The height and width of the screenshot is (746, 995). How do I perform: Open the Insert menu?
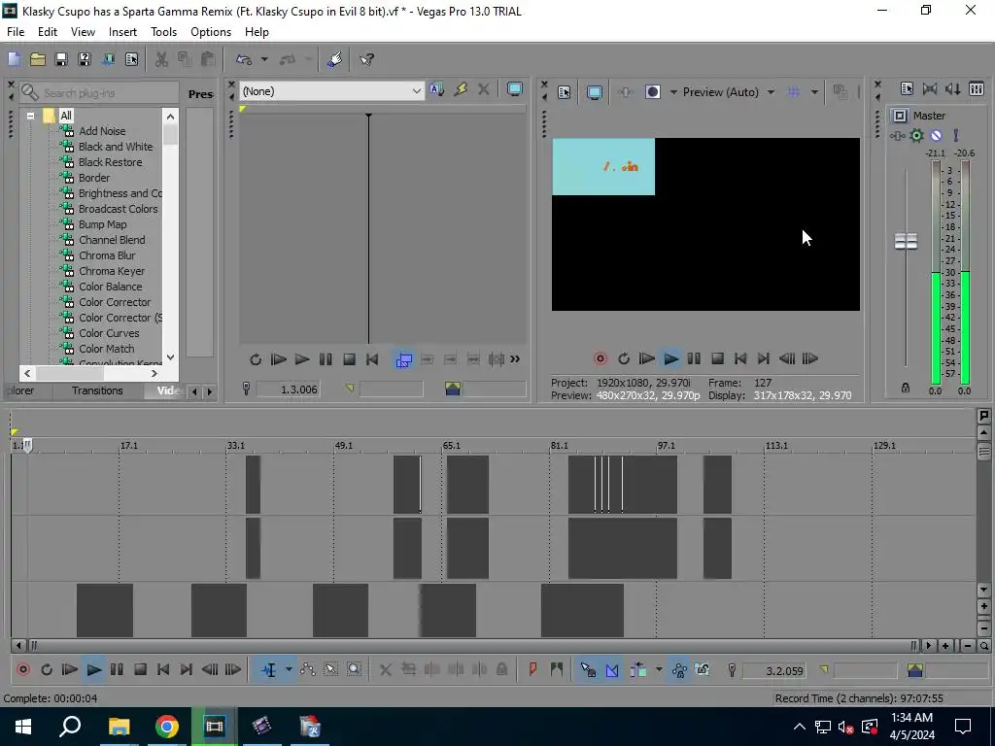point(122,32)
